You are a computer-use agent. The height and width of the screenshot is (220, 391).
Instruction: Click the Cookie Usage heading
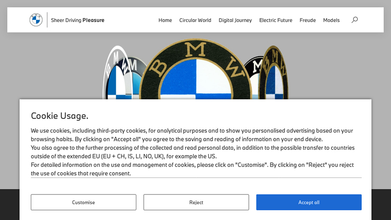[60, 116]
